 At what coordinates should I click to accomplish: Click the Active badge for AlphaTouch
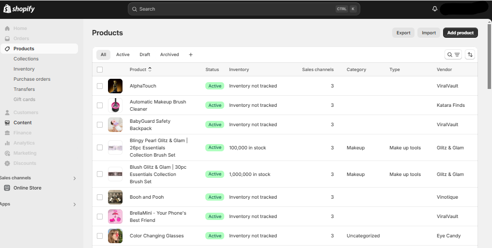(x=215, y=86)
